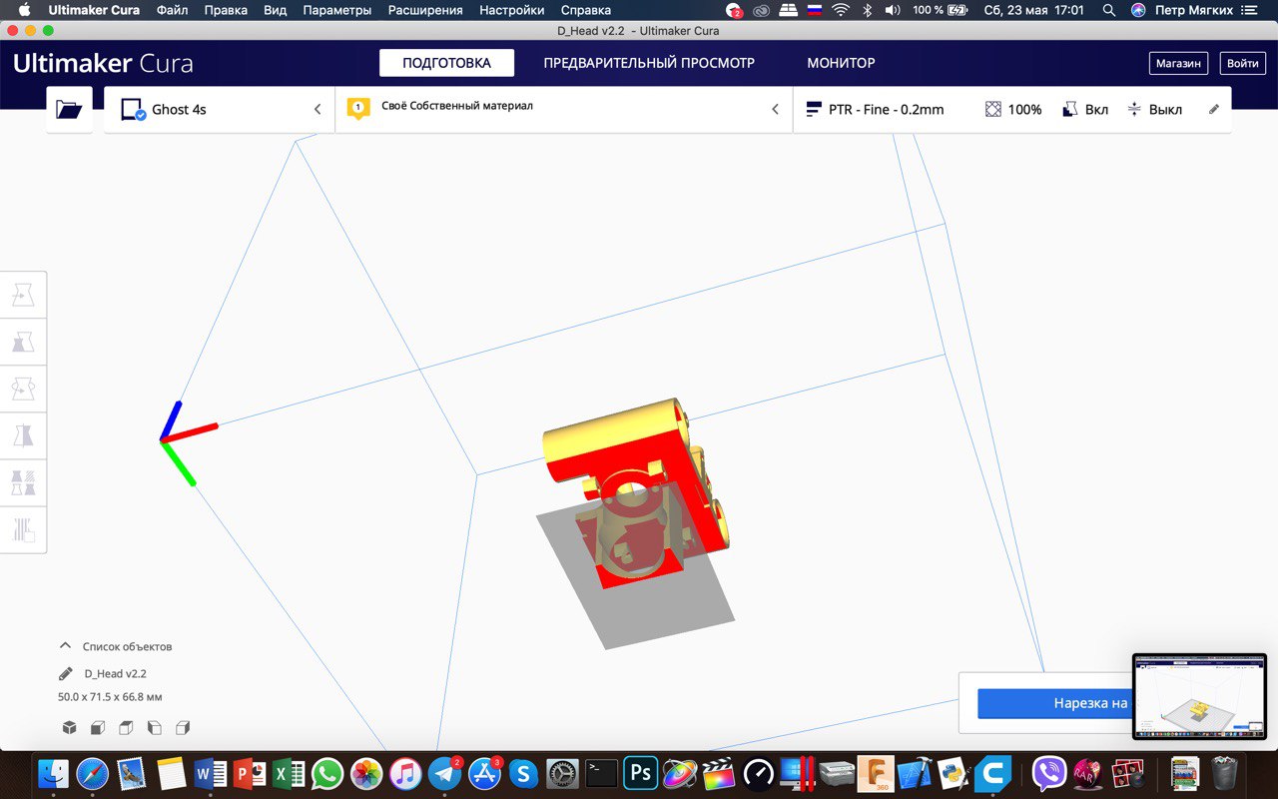Viewport: 1278px width, 799px height.
Task: Open Viber from the dock
Action: coord(1048,773)
